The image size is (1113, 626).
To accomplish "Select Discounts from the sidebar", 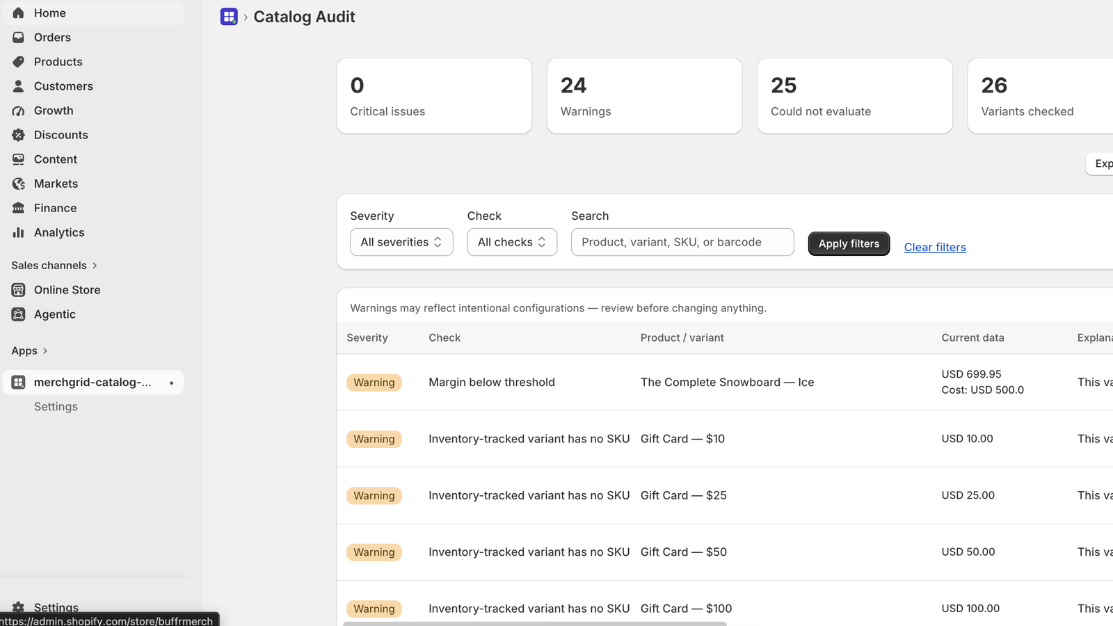I will [x=93, y=135].
